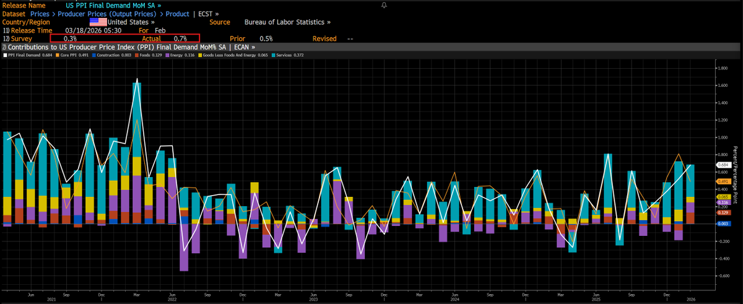Viewport: 743px width, 304px height.
Task: Open the Prices dataset breadcrumb
Action: [41, 13]
